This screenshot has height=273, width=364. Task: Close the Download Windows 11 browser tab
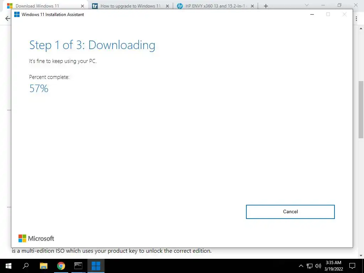pyautogui.click(x=82, y=6)
